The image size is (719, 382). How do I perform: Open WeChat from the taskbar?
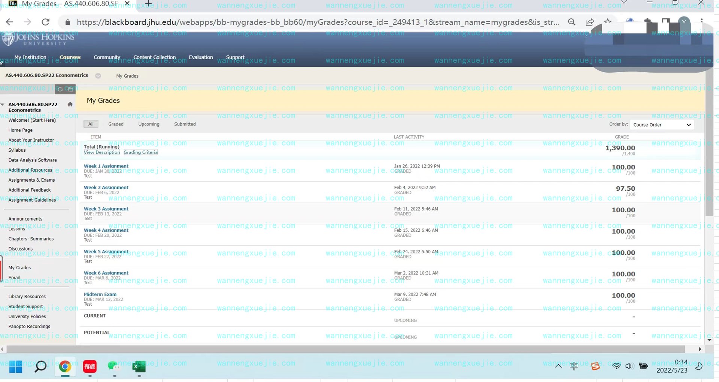click(x=113, y=366)
